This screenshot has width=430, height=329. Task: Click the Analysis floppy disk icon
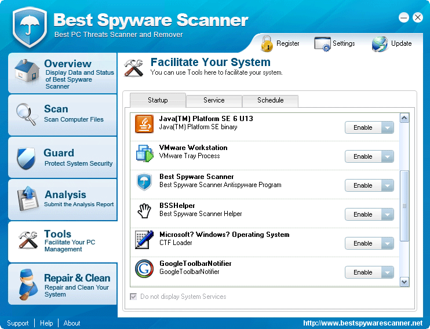click(27, 199)
